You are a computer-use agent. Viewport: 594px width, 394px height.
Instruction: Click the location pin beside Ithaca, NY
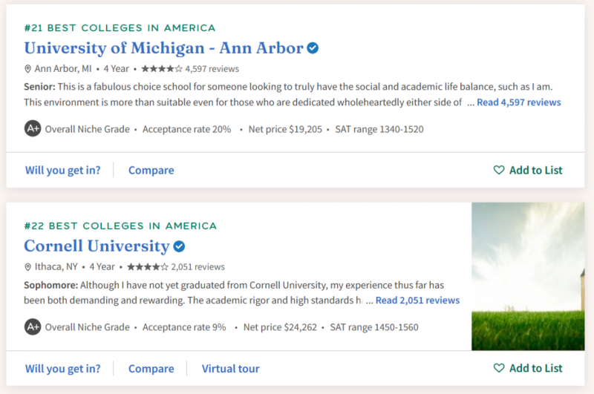point(27,267)
